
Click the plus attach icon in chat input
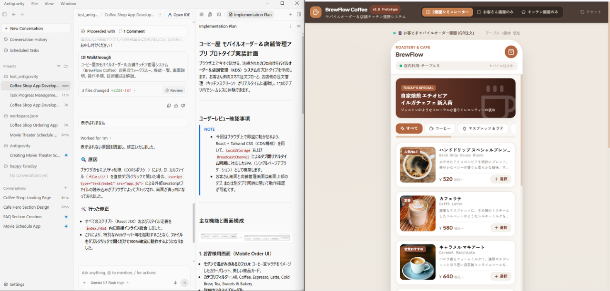84,282
